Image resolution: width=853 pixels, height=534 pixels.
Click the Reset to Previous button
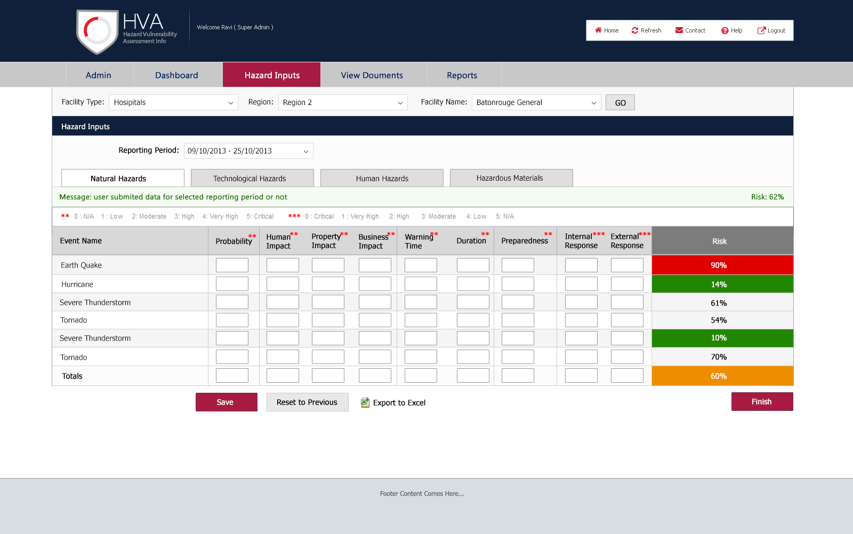[x=307, y=402]
